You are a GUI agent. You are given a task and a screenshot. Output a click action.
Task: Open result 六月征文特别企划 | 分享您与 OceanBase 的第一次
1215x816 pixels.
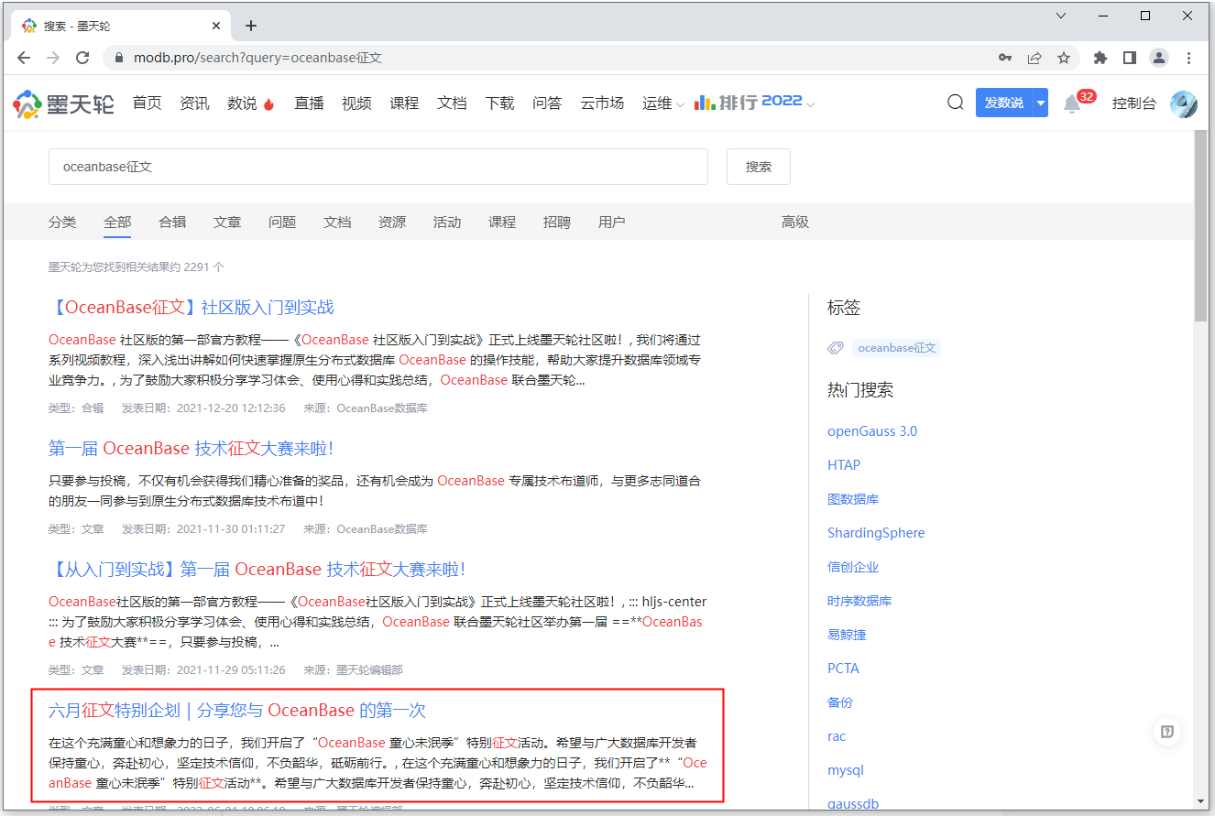click(x=237, y=711)
